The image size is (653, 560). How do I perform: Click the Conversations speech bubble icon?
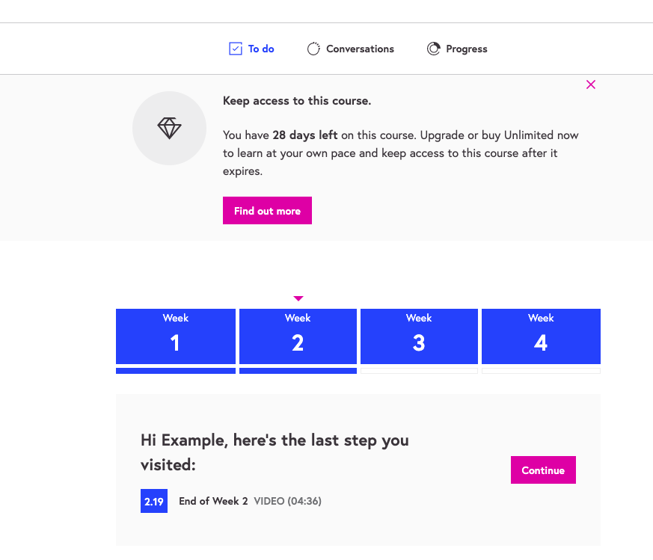point(313,49)
